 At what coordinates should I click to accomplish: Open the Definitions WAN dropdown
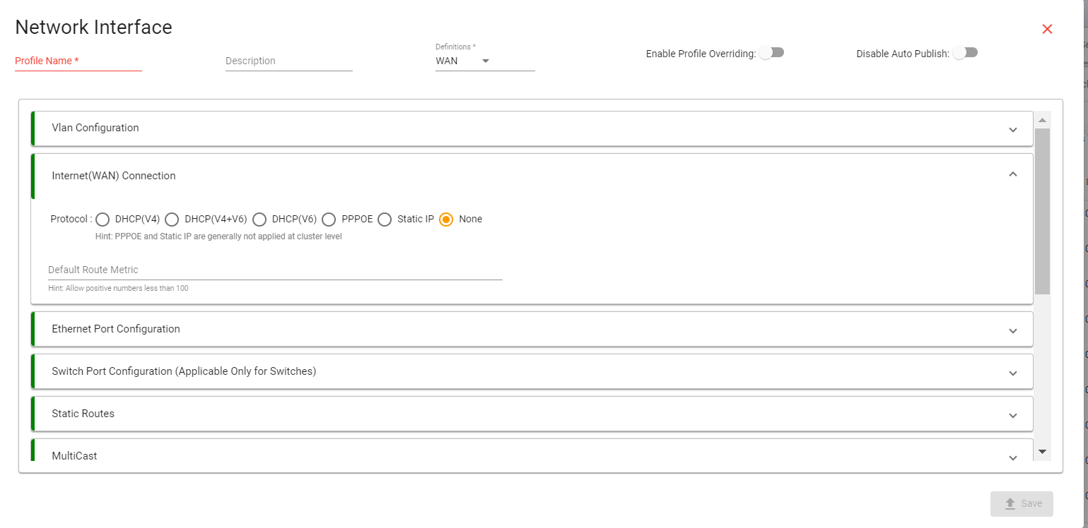click(485, 61)
